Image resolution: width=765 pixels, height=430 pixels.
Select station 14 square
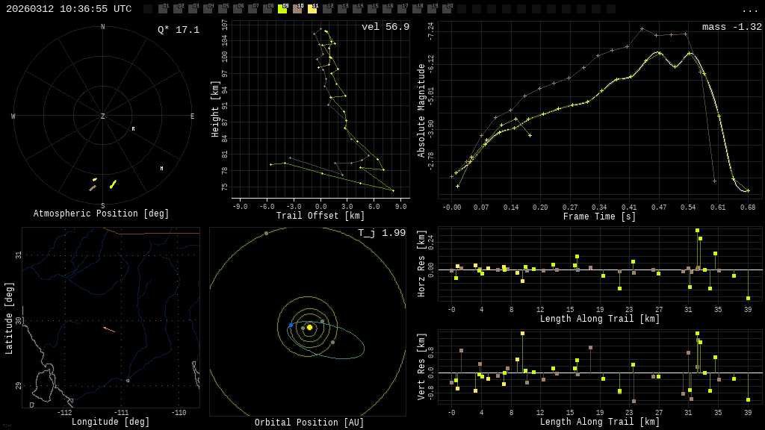coord(356,9)
